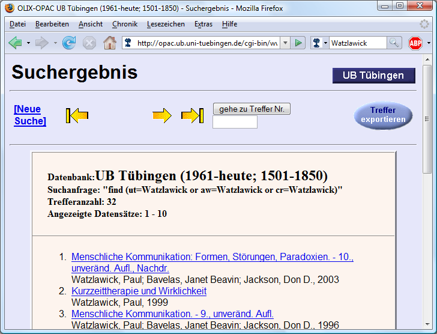The height and width of the screenshot is (334, 437).
Task: Click the grey Forward arrow button
Action: coord(42,43)
